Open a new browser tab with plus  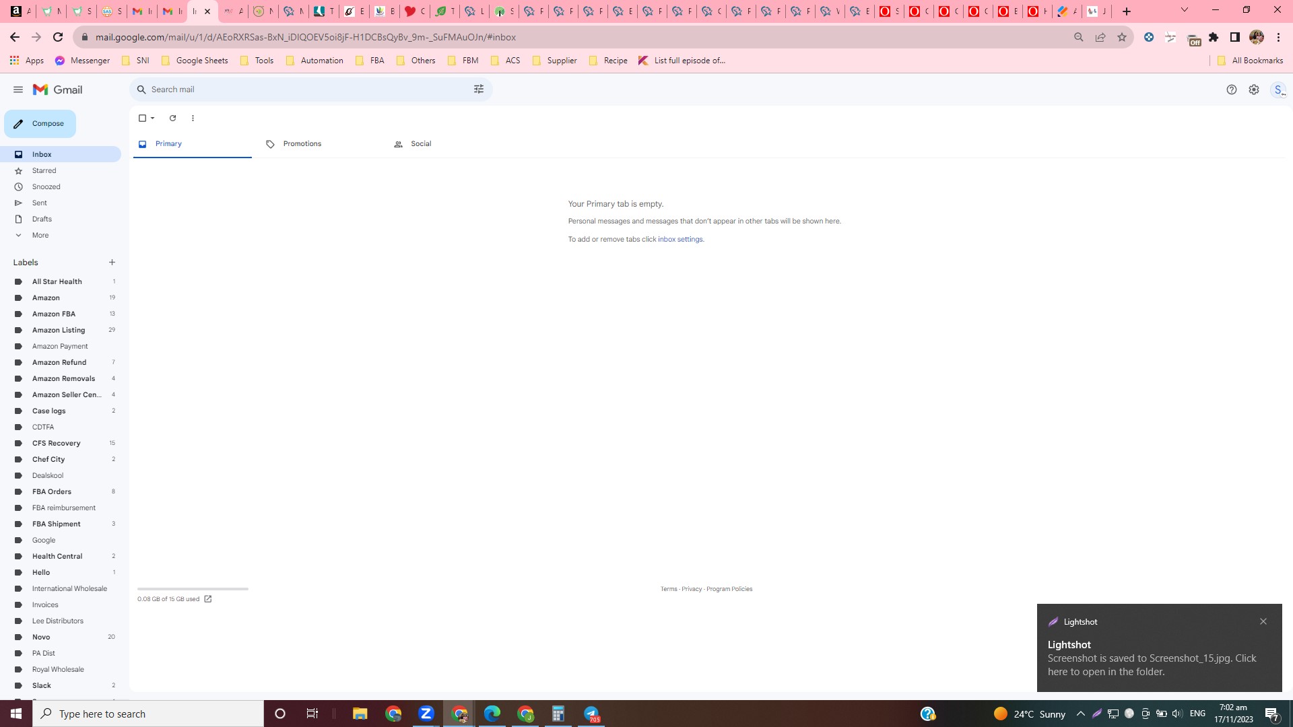[x=1127, y=11]
